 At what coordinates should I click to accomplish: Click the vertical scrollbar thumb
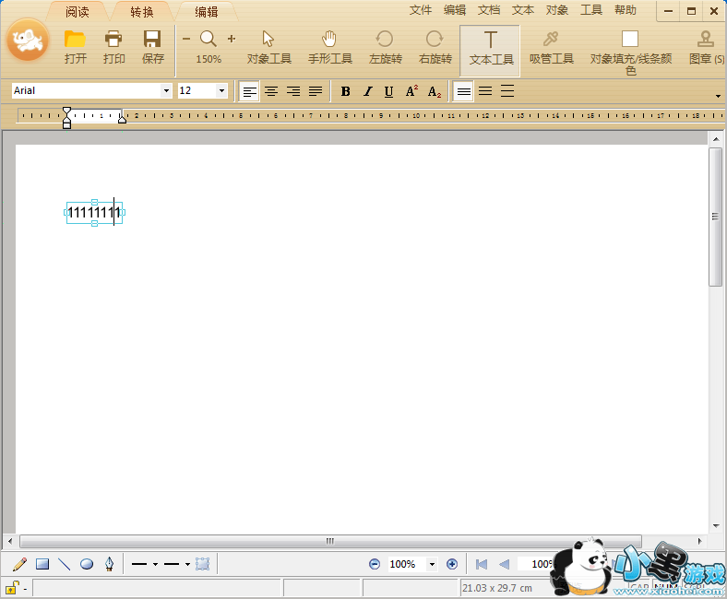[x=715, y=217]
